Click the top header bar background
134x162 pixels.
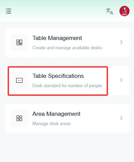[x=58, y=11]
